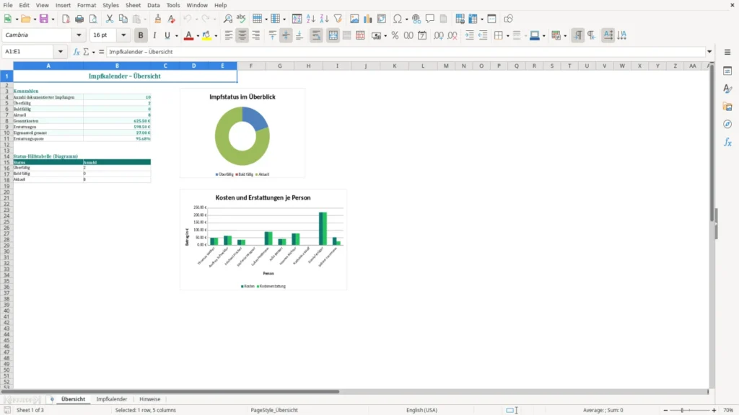Apply AutoFilter to the data
The height and width of the screenshot is (415, 739).
point(338,19)
